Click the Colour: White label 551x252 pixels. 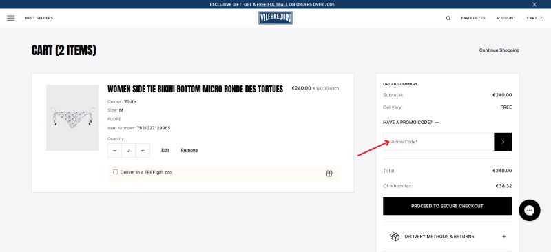click(122, 102)
